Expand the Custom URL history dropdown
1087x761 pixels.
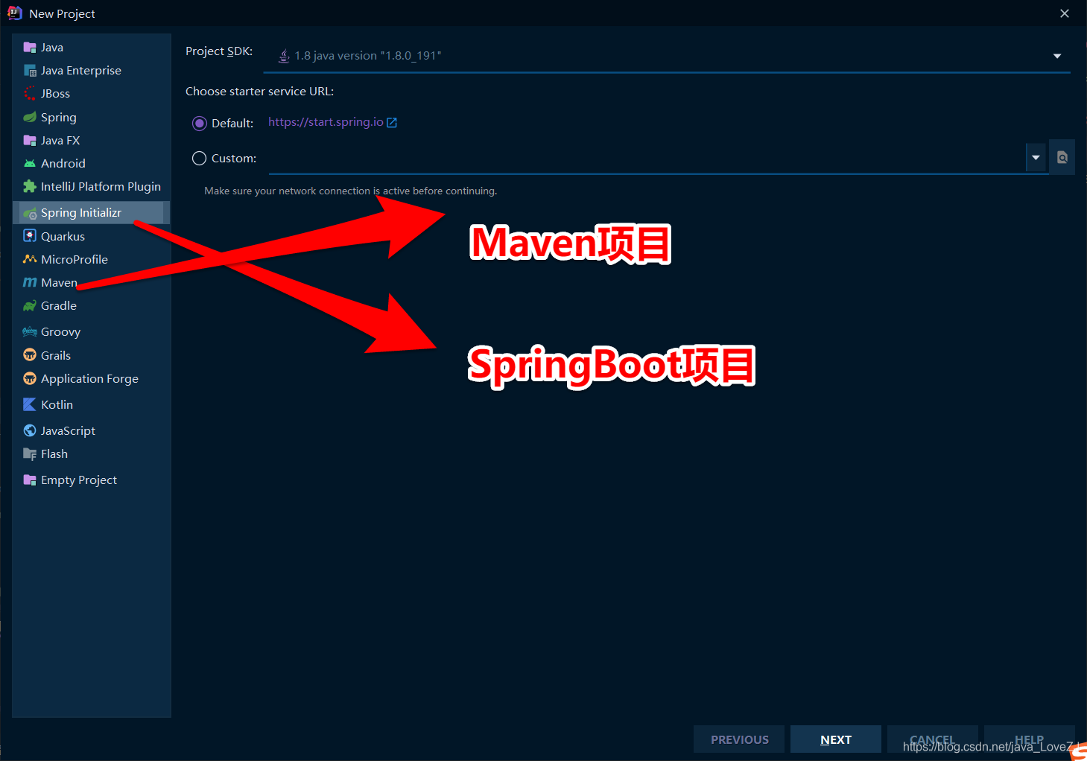[x=1036, y=158]
